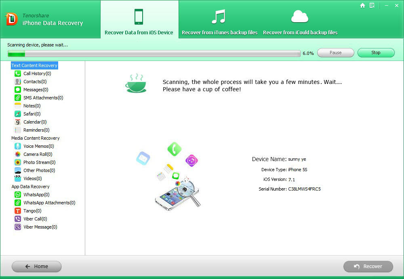
Task: Select Calendar(0) text entry
Action: [x=35, y=122]
